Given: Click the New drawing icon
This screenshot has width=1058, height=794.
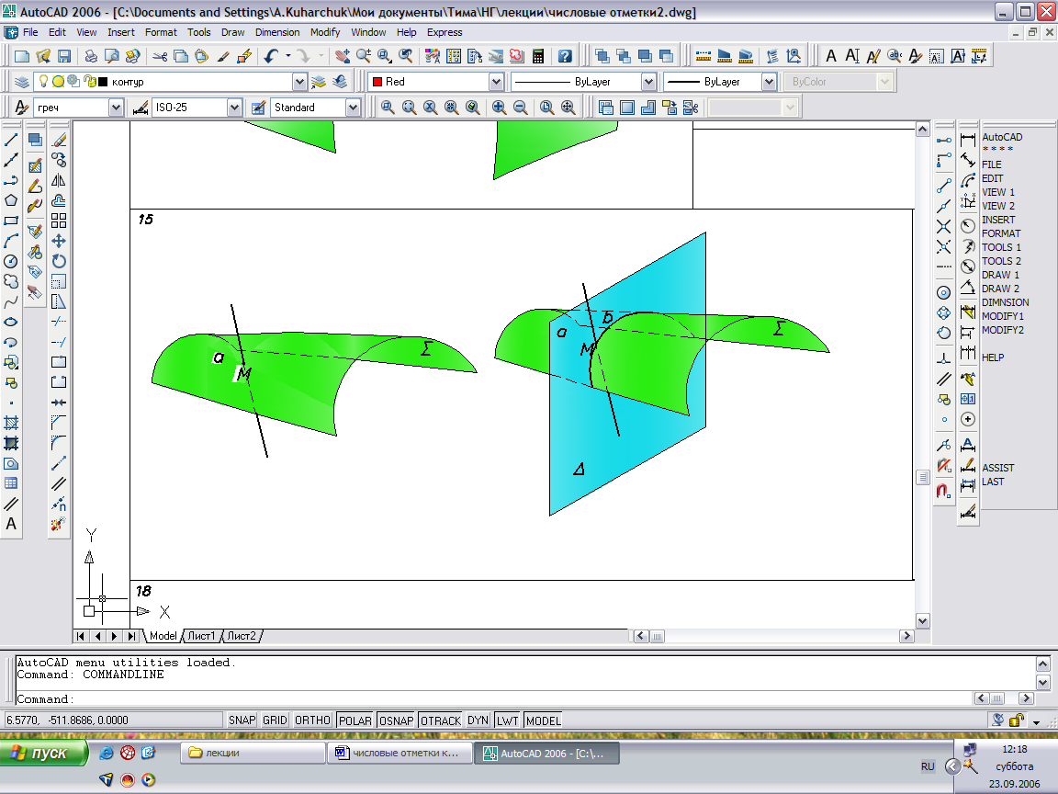Looking at the screenshot, I should [22, 56].
